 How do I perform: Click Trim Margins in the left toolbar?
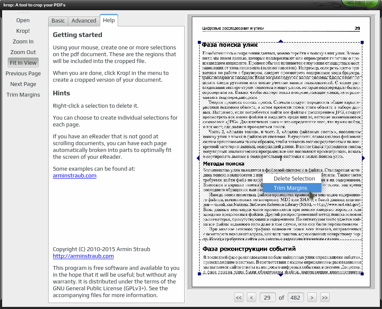pyautogui.click(x=23, y=95)
